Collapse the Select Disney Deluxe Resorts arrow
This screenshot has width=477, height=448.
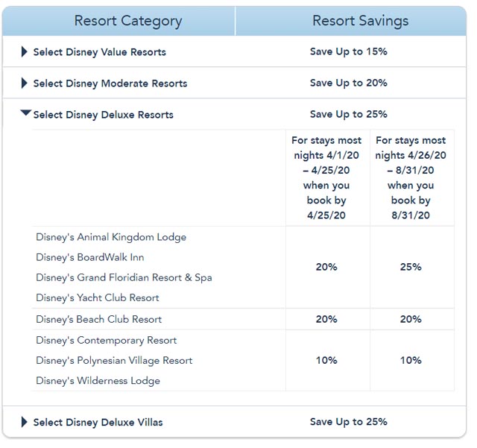pos(26,113)
